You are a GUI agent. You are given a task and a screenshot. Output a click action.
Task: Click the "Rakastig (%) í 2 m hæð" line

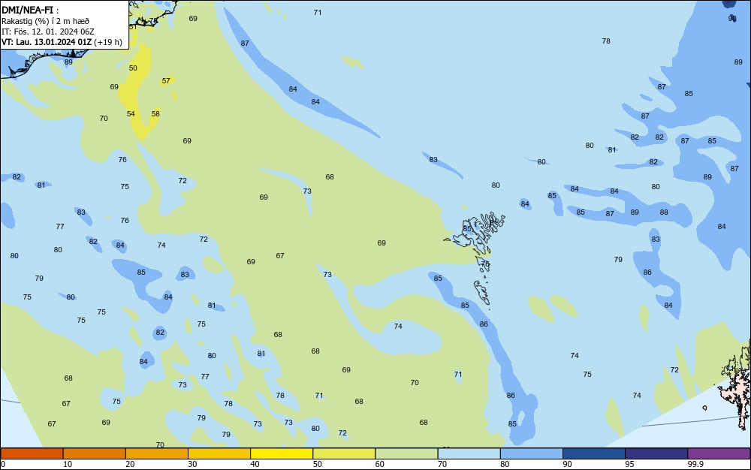[45, 21]
